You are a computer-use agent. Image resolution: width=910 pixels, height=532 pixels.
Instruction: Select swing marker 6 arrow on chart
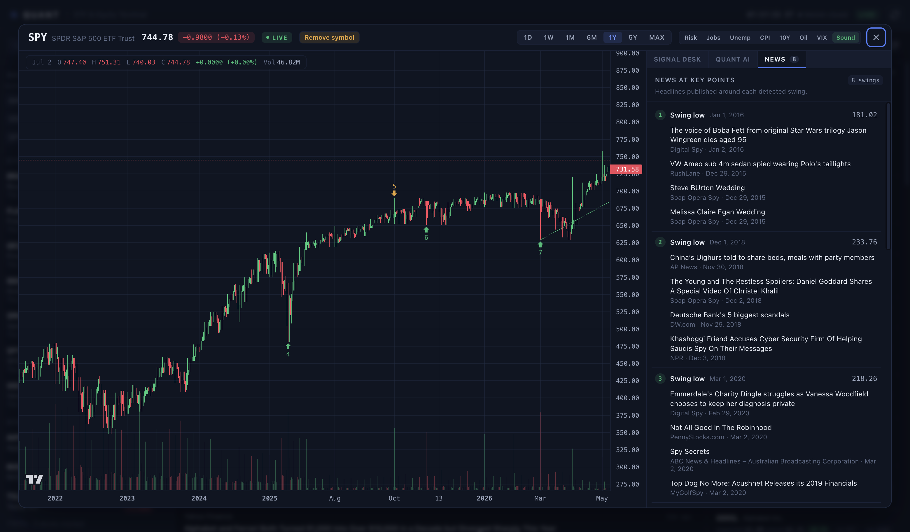pyautogui.click(x=426, y=230)
